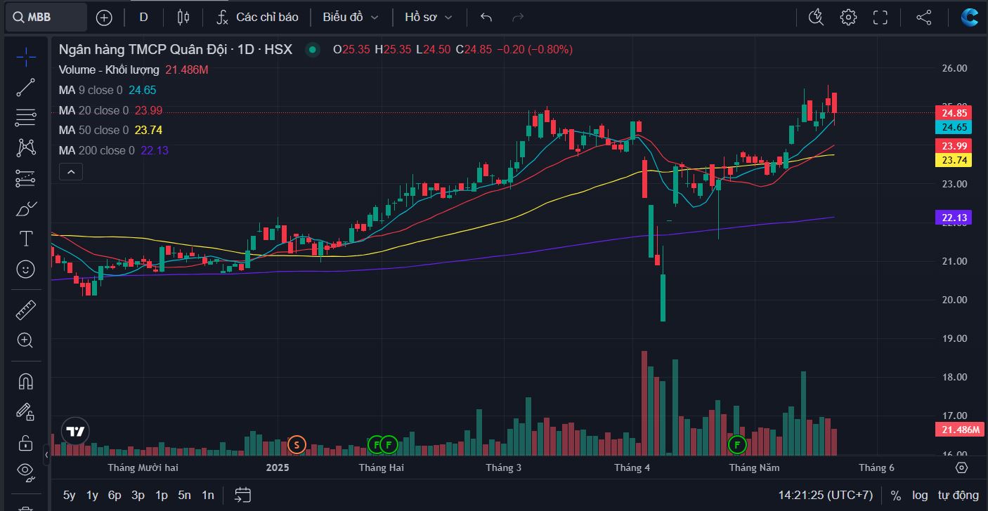The image size is (988, 511).
Task: Open Các chỉ báo indicators menu
Action: (257, 18)
